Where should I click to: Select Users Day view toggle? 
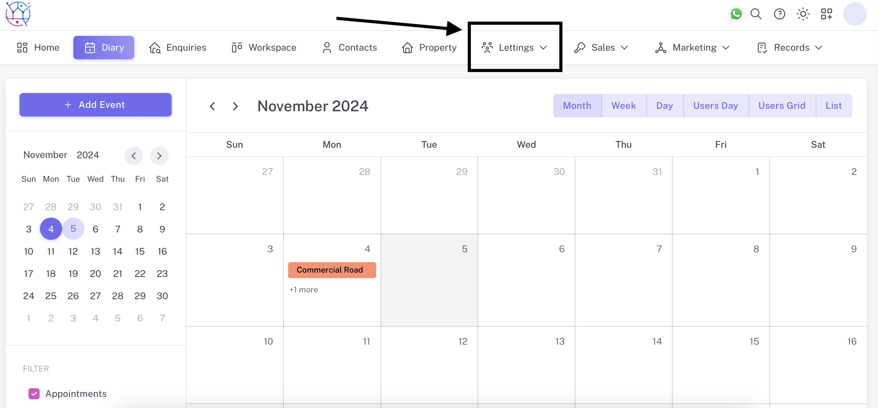(716, 105)
